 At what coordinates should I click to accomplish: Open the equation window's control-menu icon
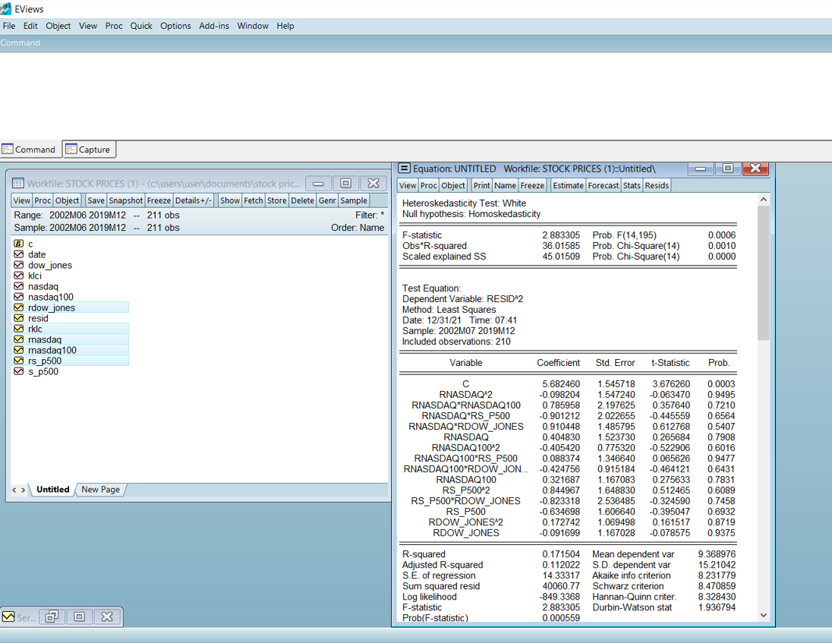pos(402,169)
